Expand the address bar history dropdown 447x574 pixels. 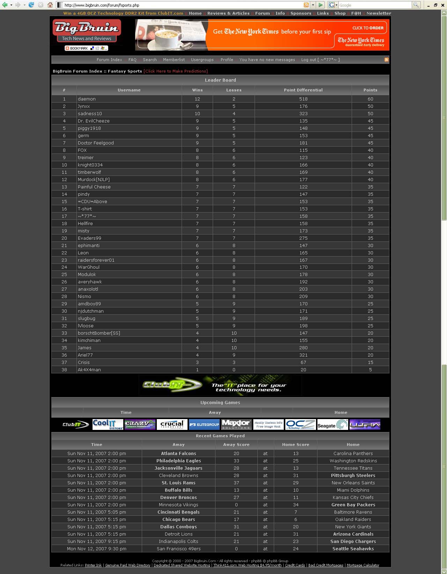(x=313, y=5)
